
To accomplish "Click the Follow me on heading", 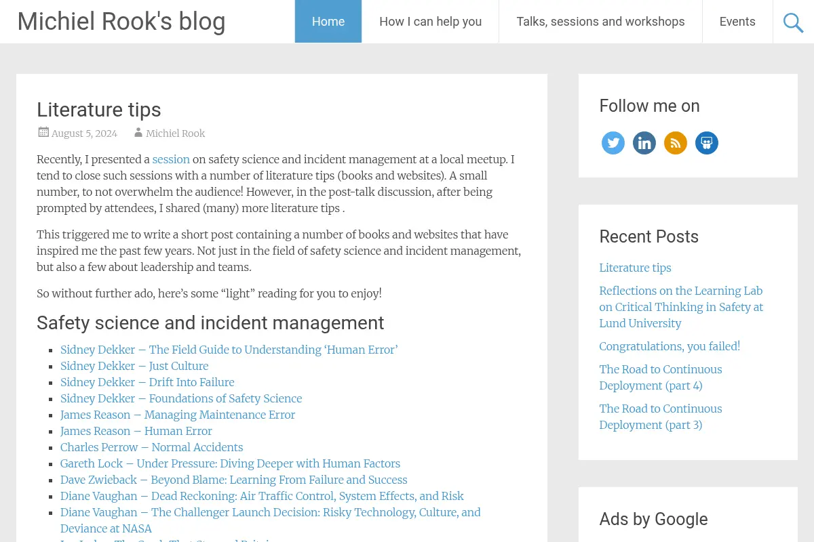I will (649, 106).
